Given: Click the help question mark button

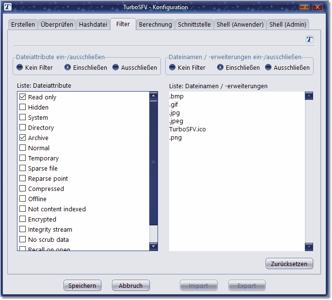Looking at the screenshot, I should (304, 7).
